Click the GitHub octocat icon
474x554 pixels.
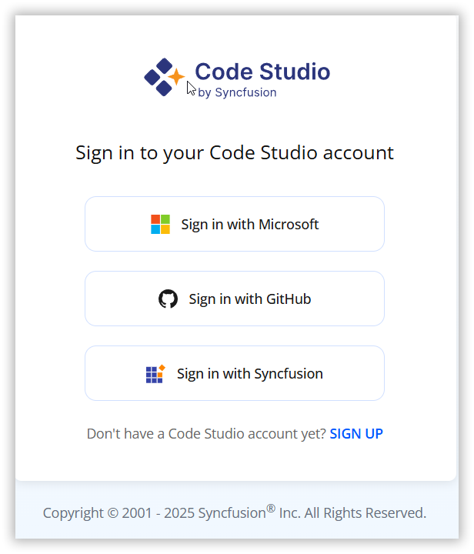(x=168, y=299)
